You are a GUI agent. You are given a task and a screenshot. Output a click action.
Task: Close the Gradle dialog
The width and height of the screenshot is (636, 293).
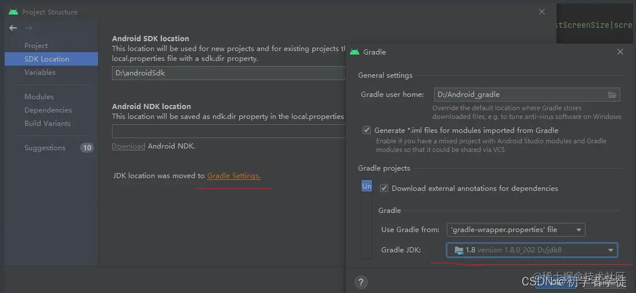pyautogui.click(x=620, y=52)
